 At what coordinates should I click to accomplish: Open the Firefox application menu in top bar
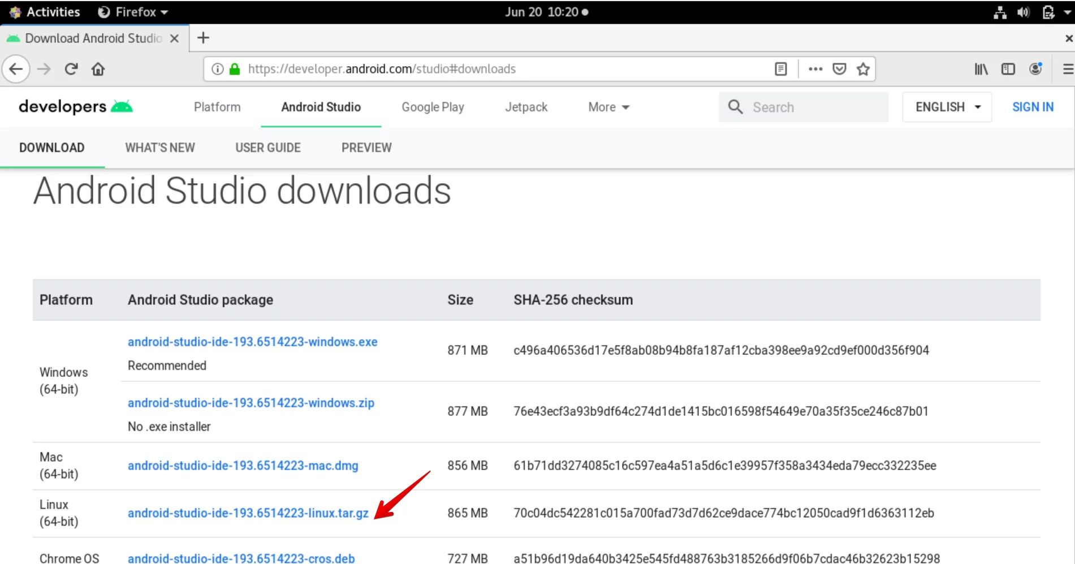pyautogui.click(x=133, y=12)
